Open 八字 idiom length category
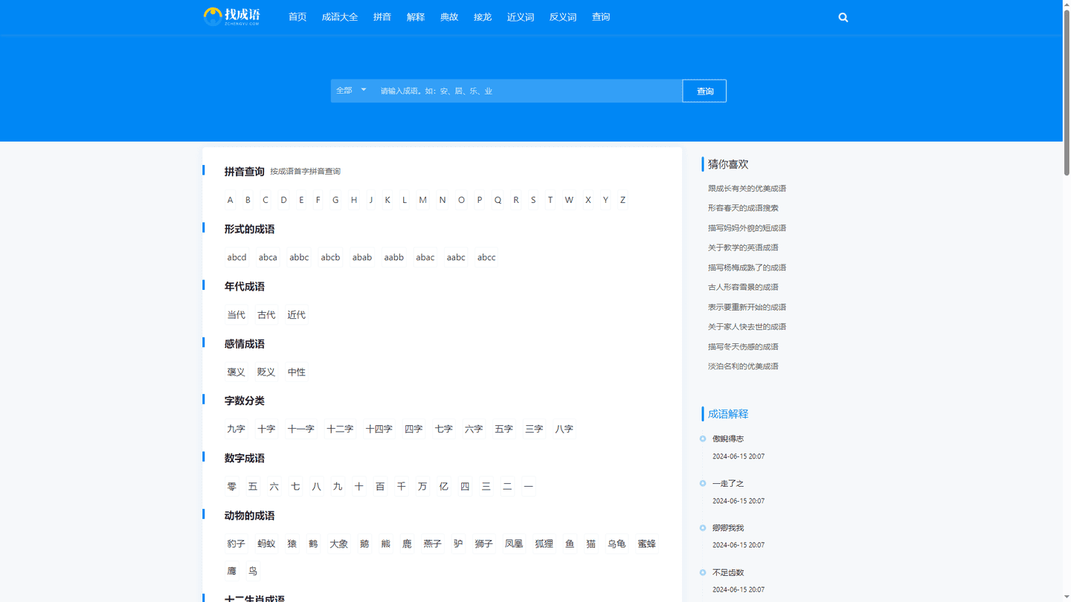 [564, 430]
